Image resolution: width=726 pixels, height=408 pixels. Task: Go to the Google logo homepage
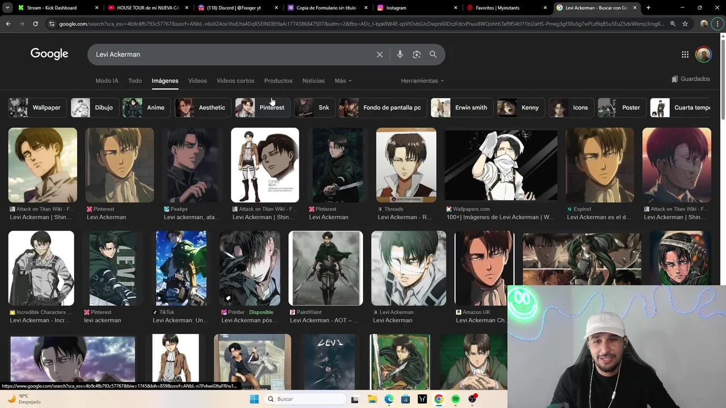[x=49, y=54]
